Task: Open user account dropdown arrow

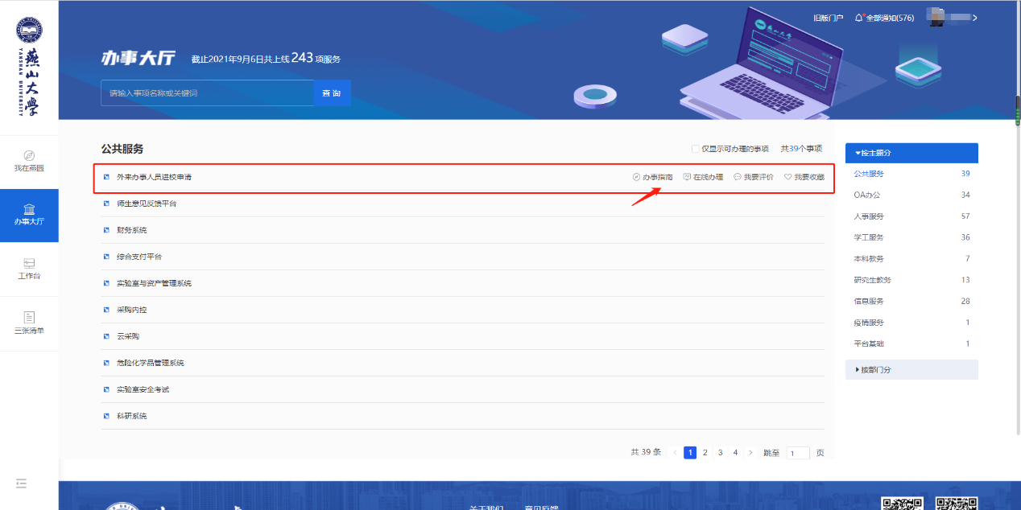Action: [975, 18]
